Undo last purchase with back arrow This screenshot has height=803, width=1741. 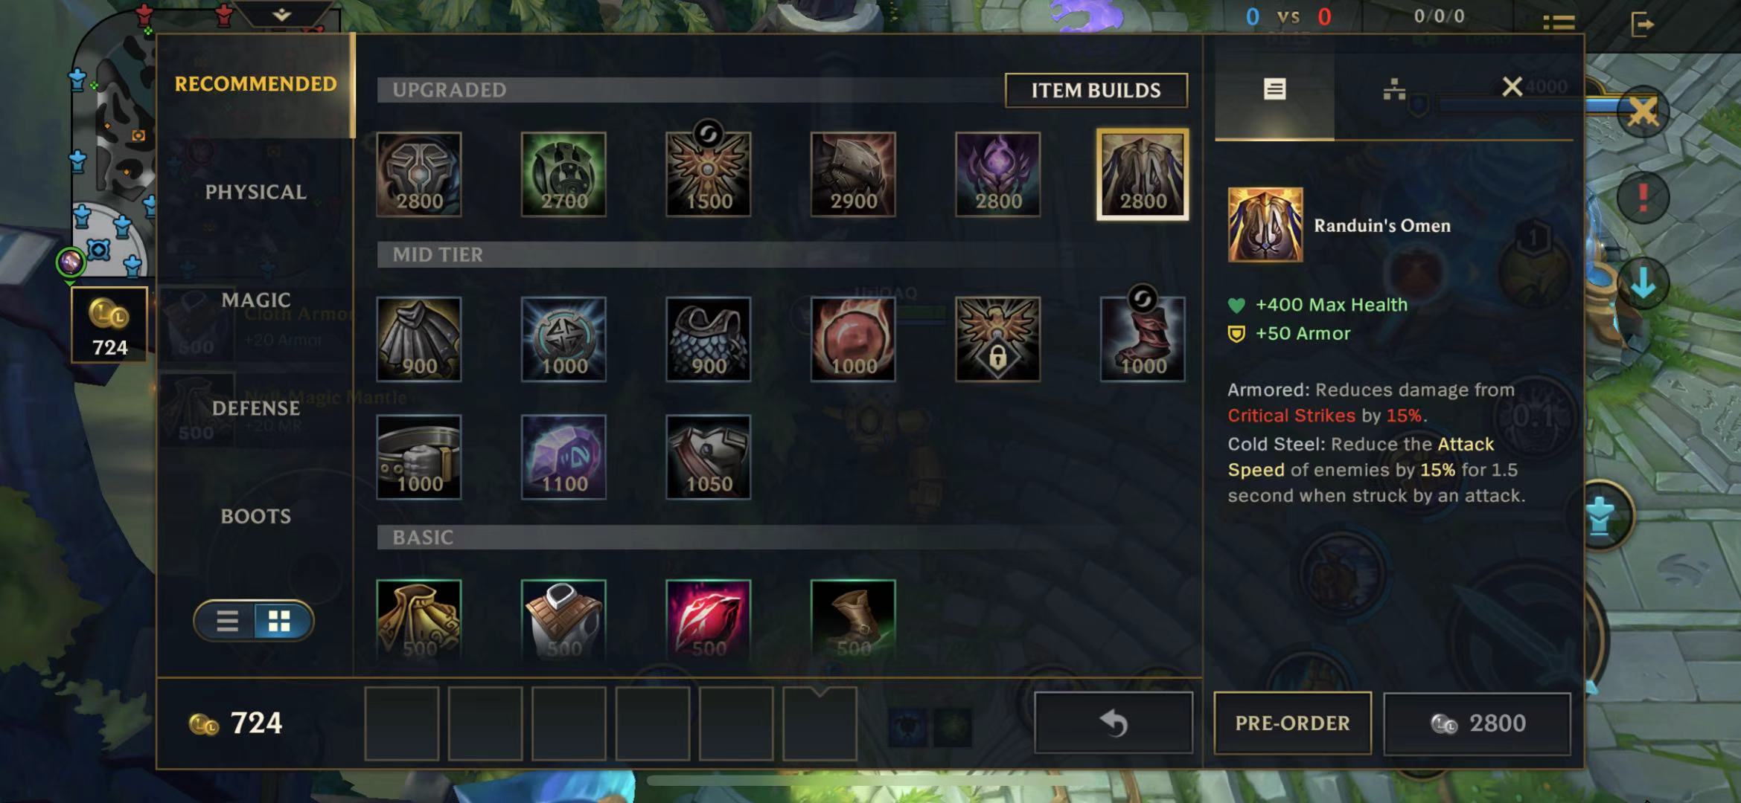(1114, 723)
